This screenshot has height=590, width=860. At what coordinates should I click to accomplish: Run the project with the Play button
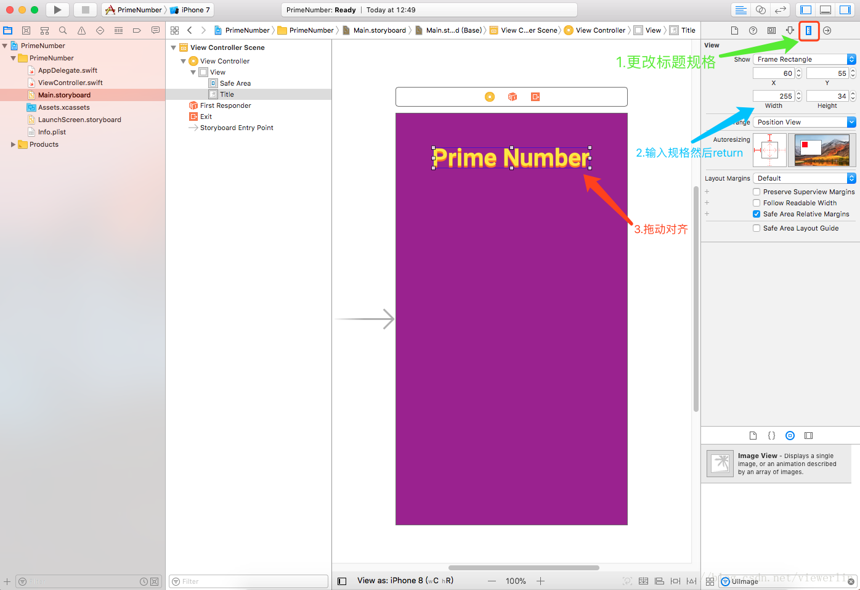57,10
